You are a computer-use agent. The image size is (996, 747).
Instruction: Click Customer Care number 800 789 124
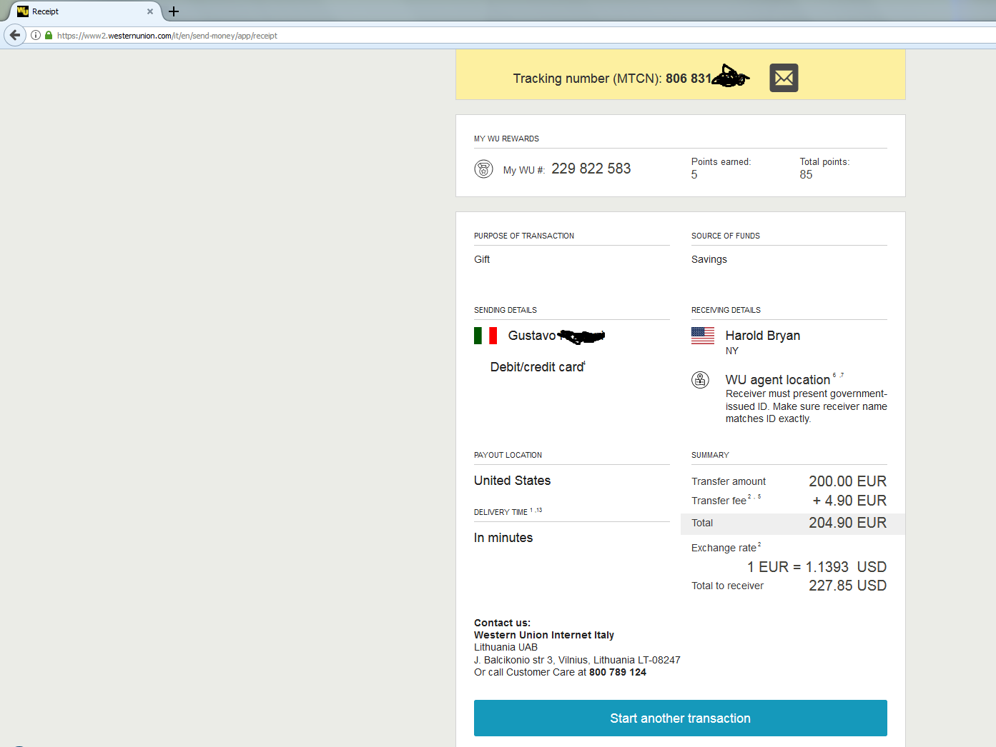click(618, 672)
